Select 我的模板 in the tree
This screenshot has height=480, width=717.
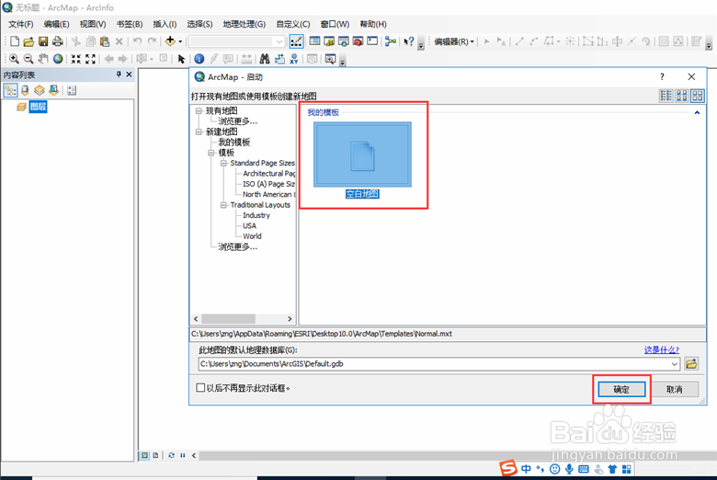coord(234,143)
